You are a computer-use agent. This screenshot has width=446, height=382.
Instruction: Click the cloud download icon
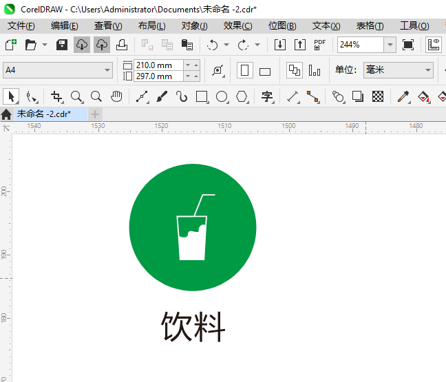point(82,45)
